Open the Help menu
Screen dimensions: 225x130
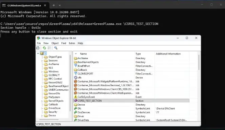pos(80,43)
